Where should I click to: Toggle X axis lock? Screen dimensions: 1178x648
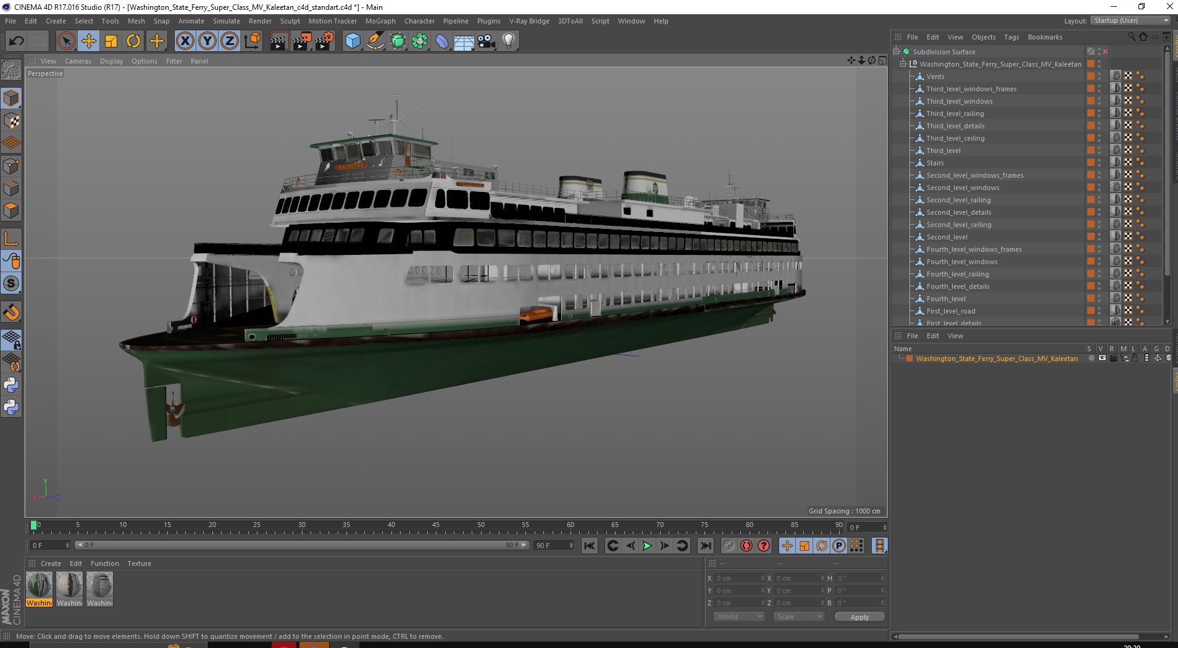185,41
